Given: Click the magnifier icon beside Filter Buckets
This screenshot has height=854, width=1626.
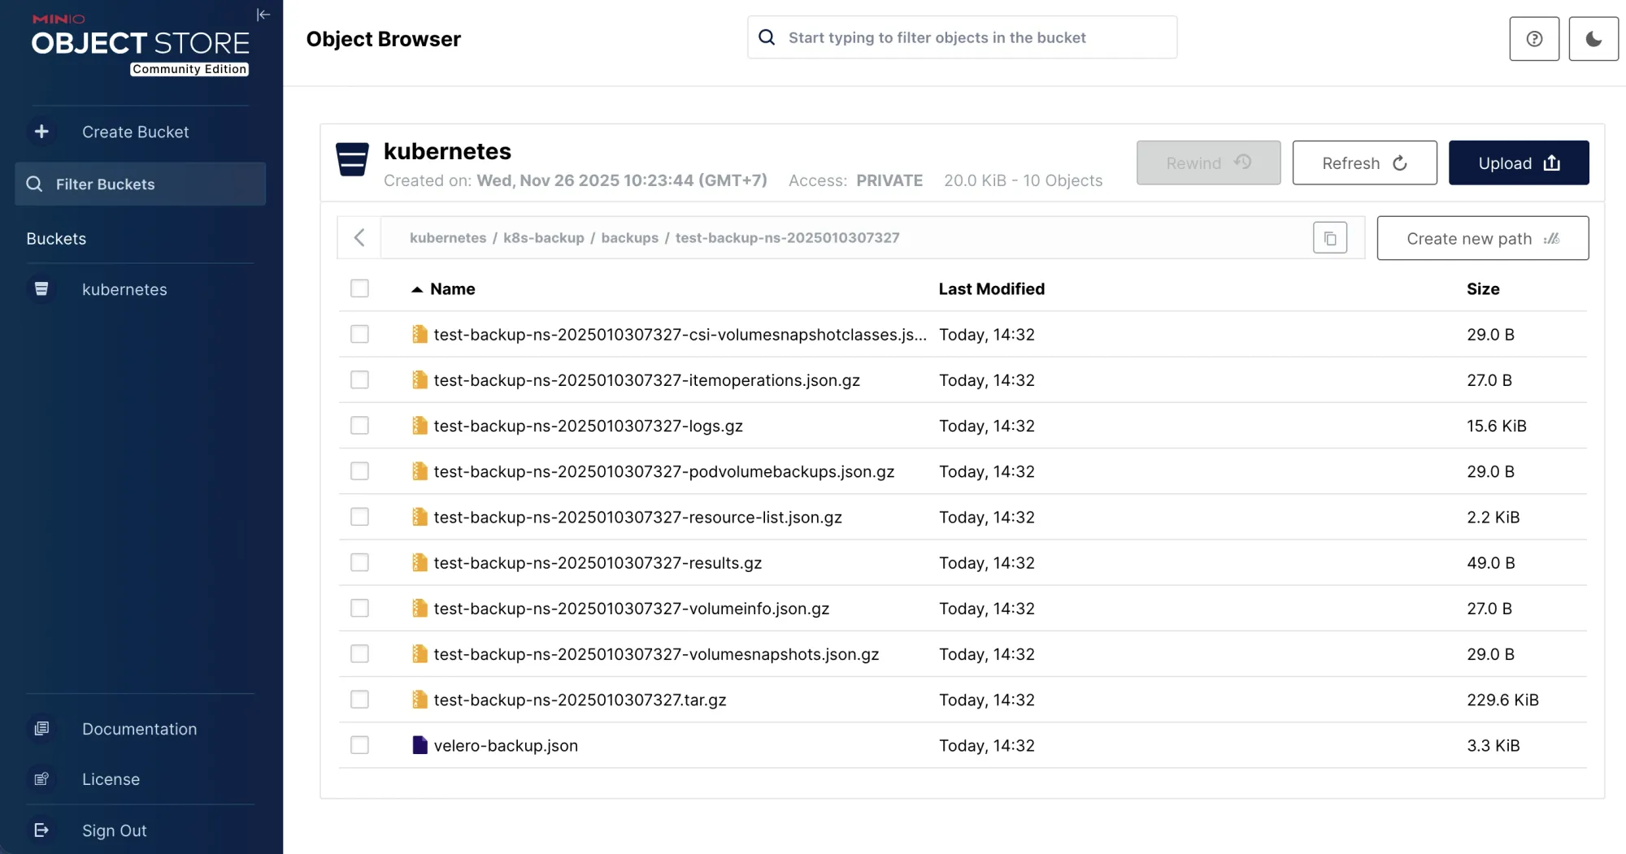Looking at the screenshot, I should pyautogui.click(x=33, y=184).
